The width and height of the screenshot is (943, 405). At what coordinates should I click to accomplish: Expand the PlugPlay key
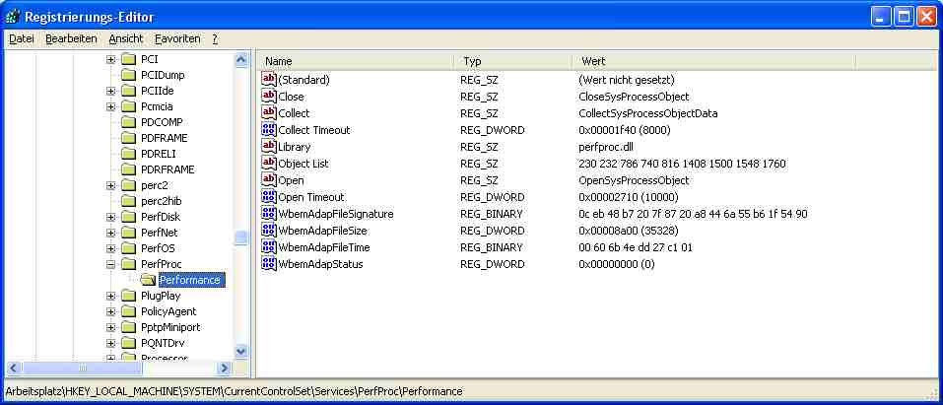(110, 296)
